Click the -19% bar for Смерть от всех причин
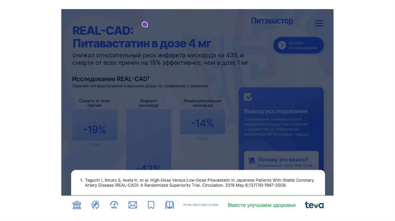This screenshot has height=221, width=395. pos(95,125)
